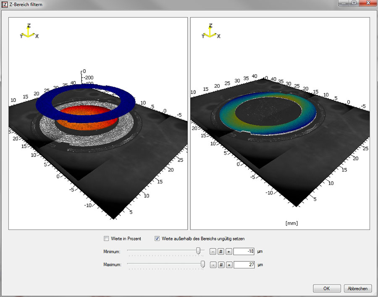Click the Z-Bereich filtern title bar app icon

pos(5,4)
